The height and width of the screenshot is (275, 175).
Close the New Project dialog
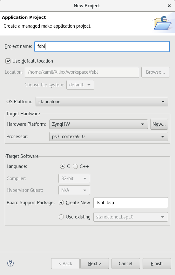point(169,6)
